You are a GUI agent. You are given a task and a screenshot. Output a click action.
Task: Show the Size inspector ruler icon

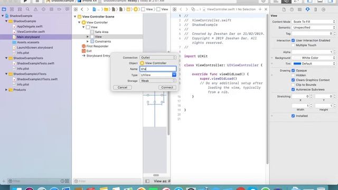pyautogui.click(x=315, y=9)
